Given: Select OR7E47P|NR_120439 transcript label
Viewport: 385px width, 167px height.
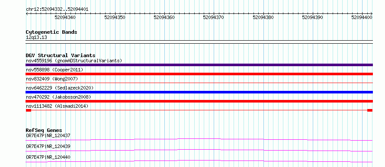Looking at the screenshot, I should coord(48,146).
